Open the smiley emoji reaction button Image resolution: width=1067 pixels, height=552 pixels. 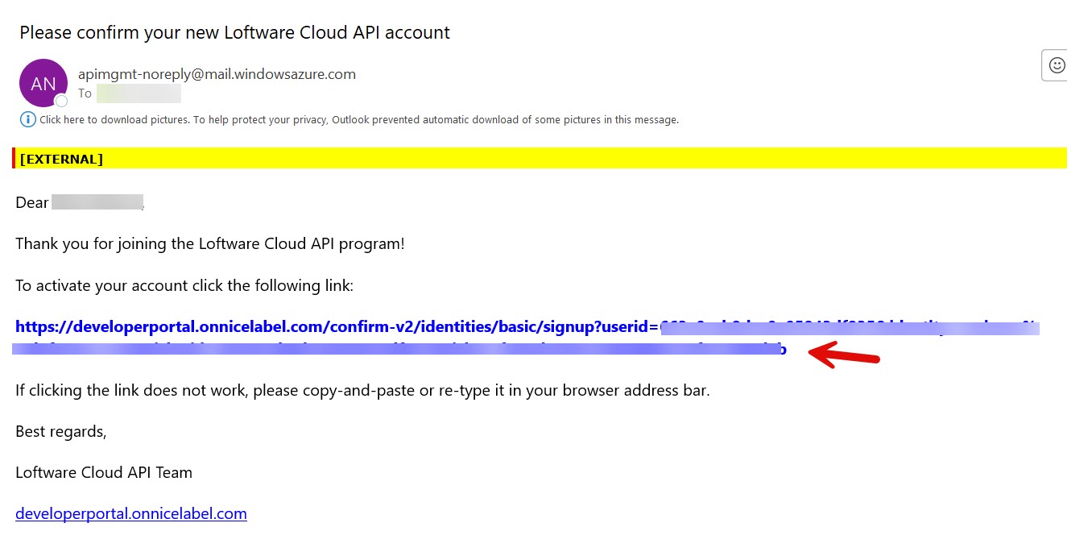1056,65
